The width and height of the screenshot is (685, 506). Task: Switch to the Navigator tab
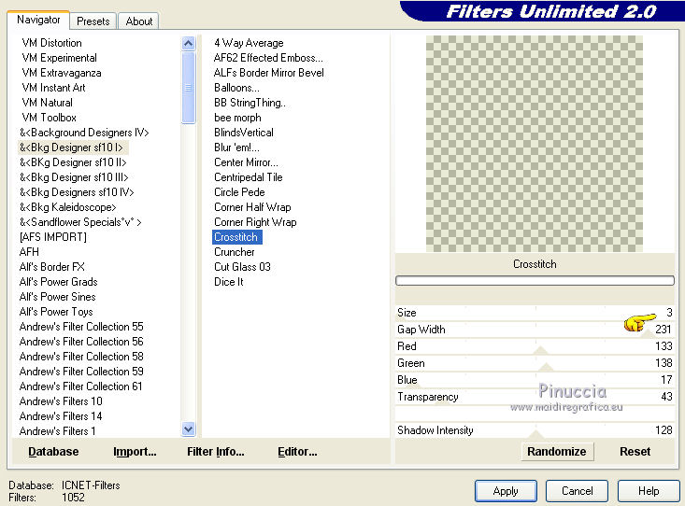[x=38, y=20]
